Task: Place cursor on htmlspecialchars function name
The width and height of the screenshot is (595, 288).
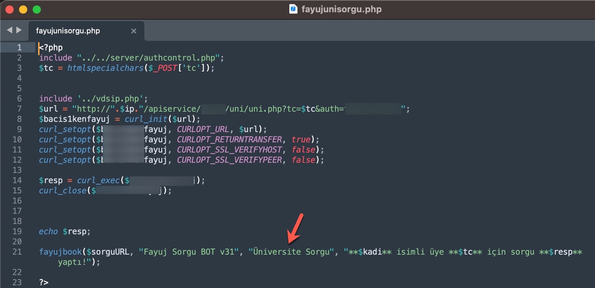Action: (105, 68)
